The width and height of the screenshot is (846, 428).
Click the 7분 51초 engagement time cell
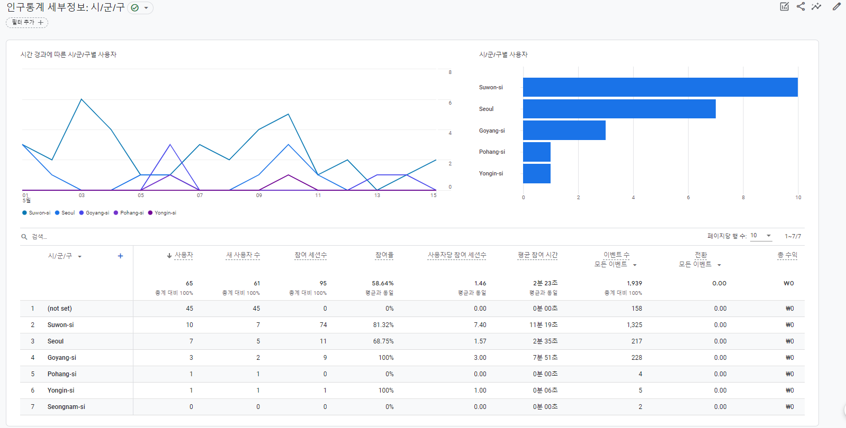545,358
